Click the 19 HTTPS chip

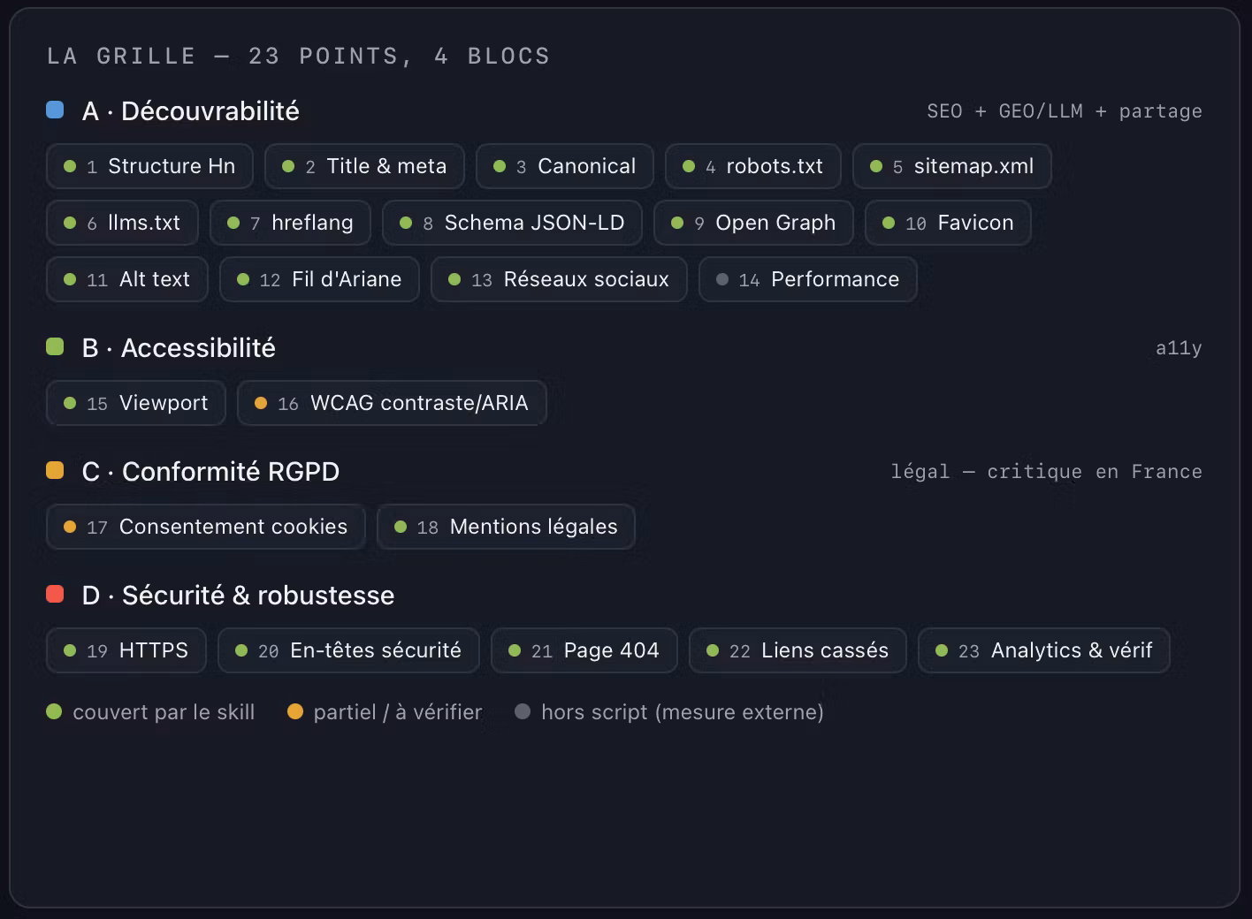(x=126, y=650)
